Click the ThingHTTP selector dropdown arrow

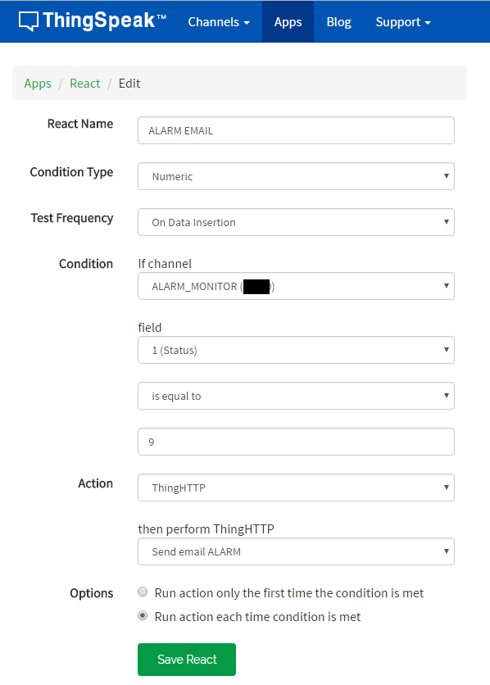click(447, 551)
